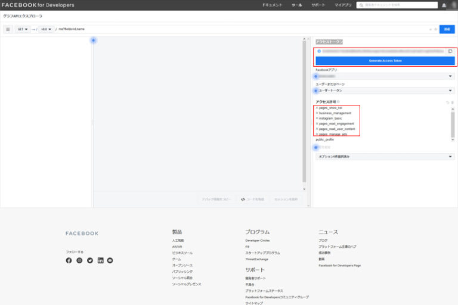Open the Twitter social icon in footer
This screenshot has height=305, width=458.
[90, 260]
